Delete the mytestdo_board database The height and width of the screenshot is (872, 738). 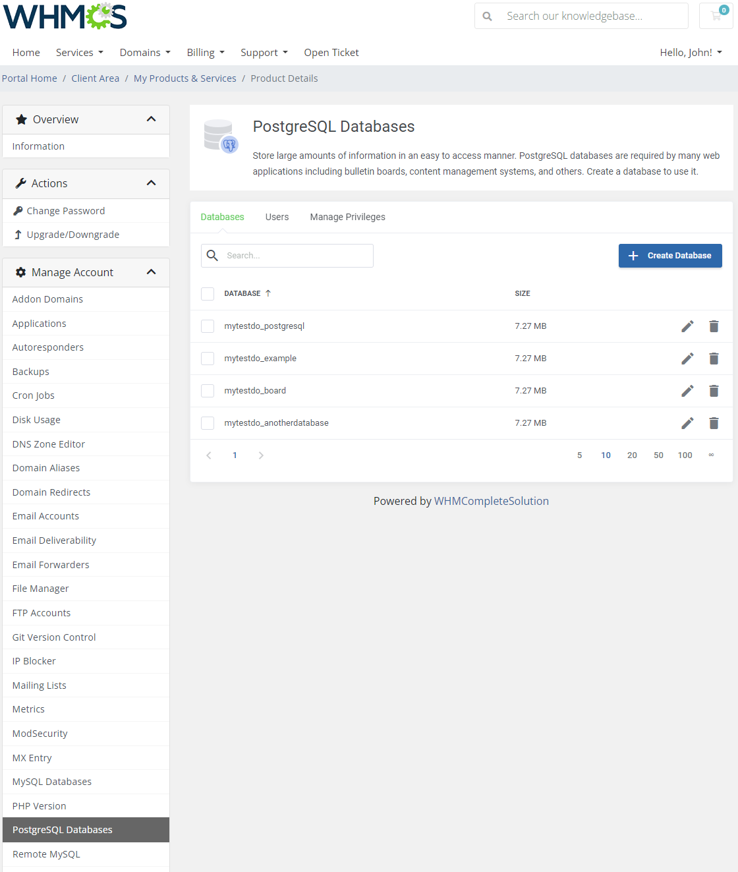click(714, 391)
